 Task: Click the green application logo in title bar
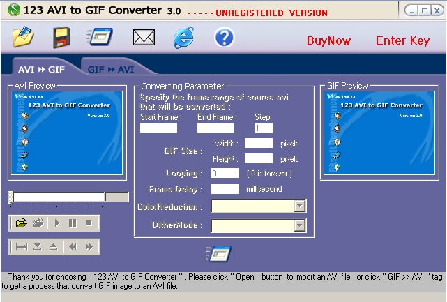click(14, 10)
